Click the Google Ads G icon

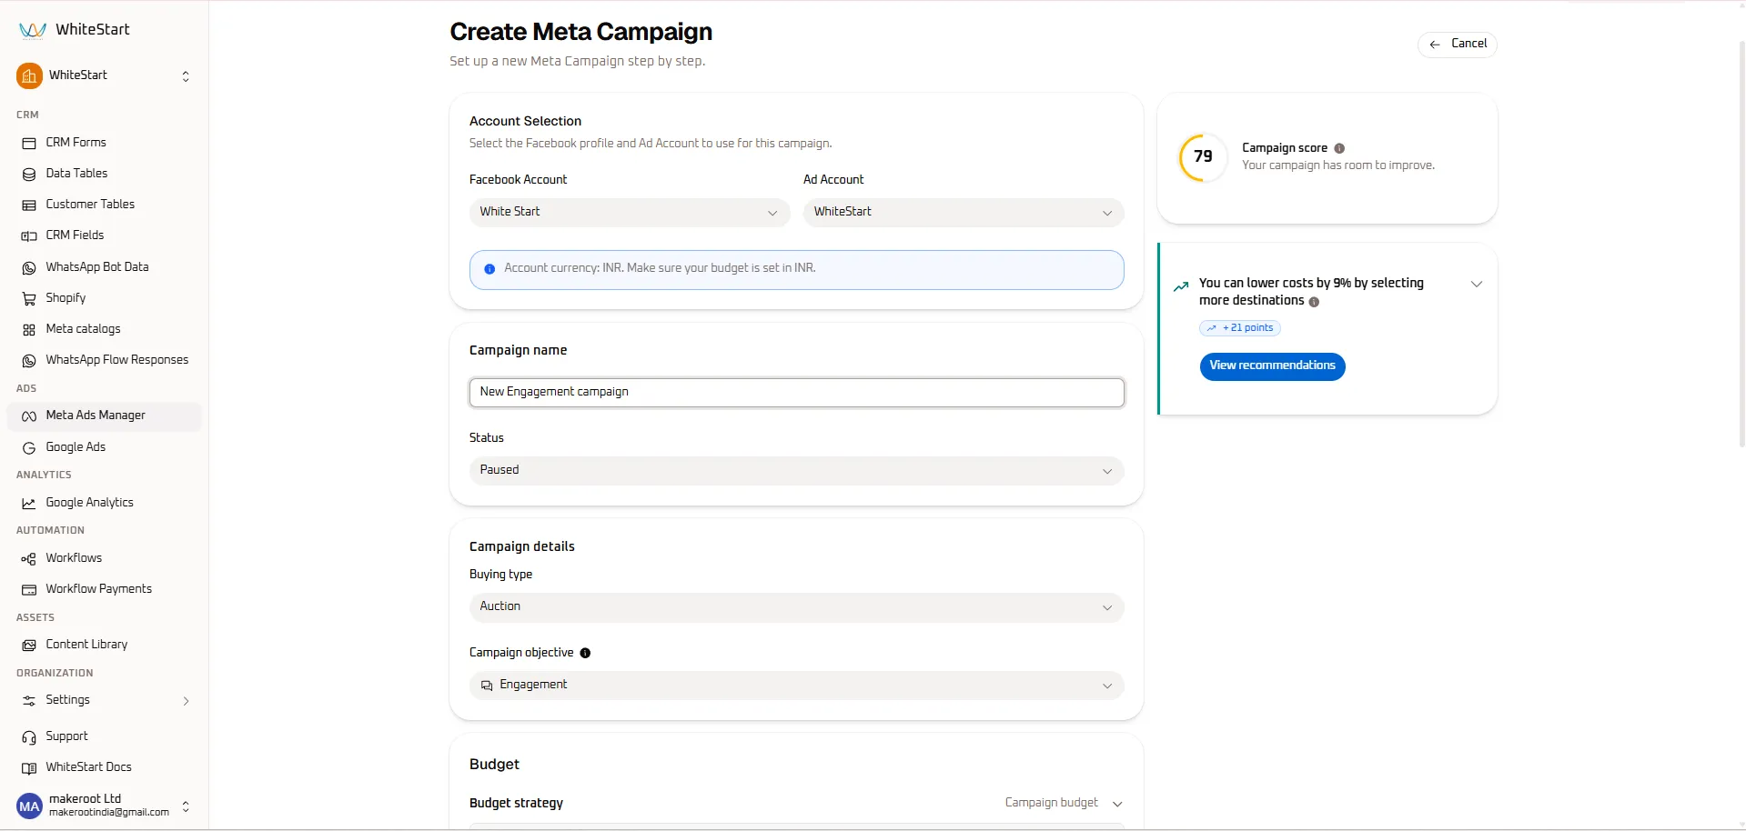pyautogui.click(x=29, y=448)
